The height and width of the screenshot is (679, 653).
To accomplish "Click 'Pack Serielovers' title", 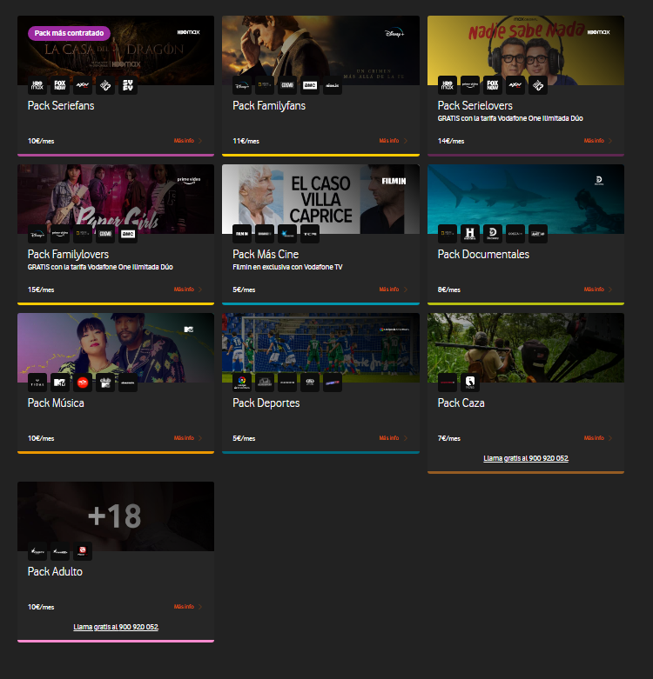I will (475, 106).
